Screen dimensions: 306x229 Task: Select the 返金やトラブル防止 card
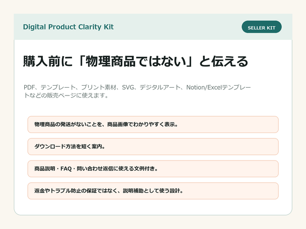pos(153,191)
